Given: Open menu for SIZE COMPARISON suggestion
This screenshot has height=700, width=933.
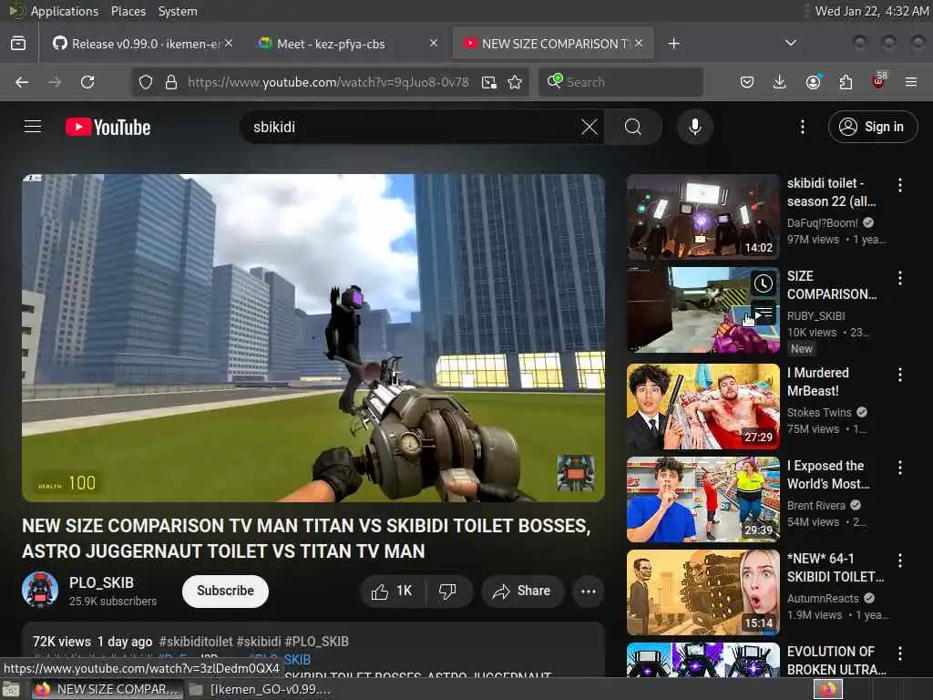Looking at the screenshot, I should pos(899,278).
